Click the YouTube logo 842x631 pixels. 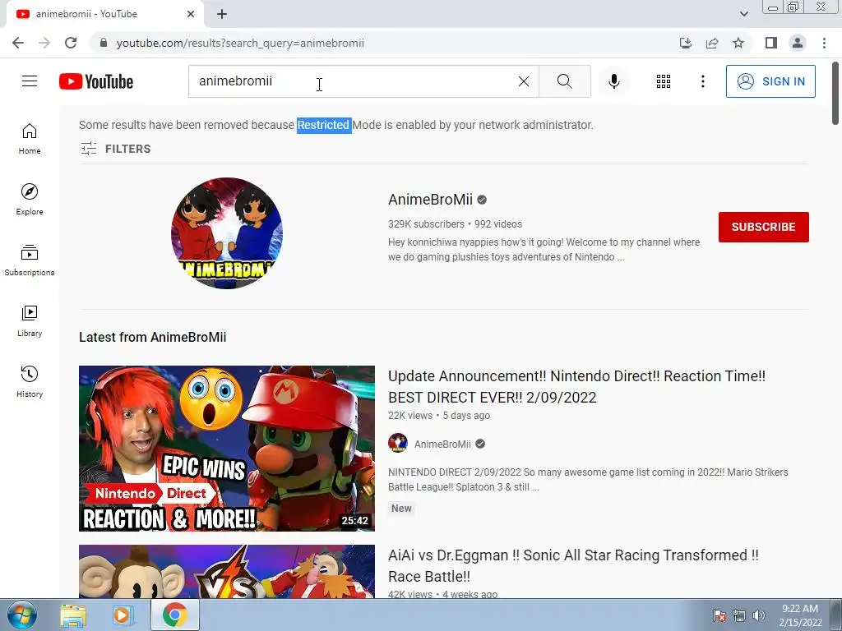(96, 81)
